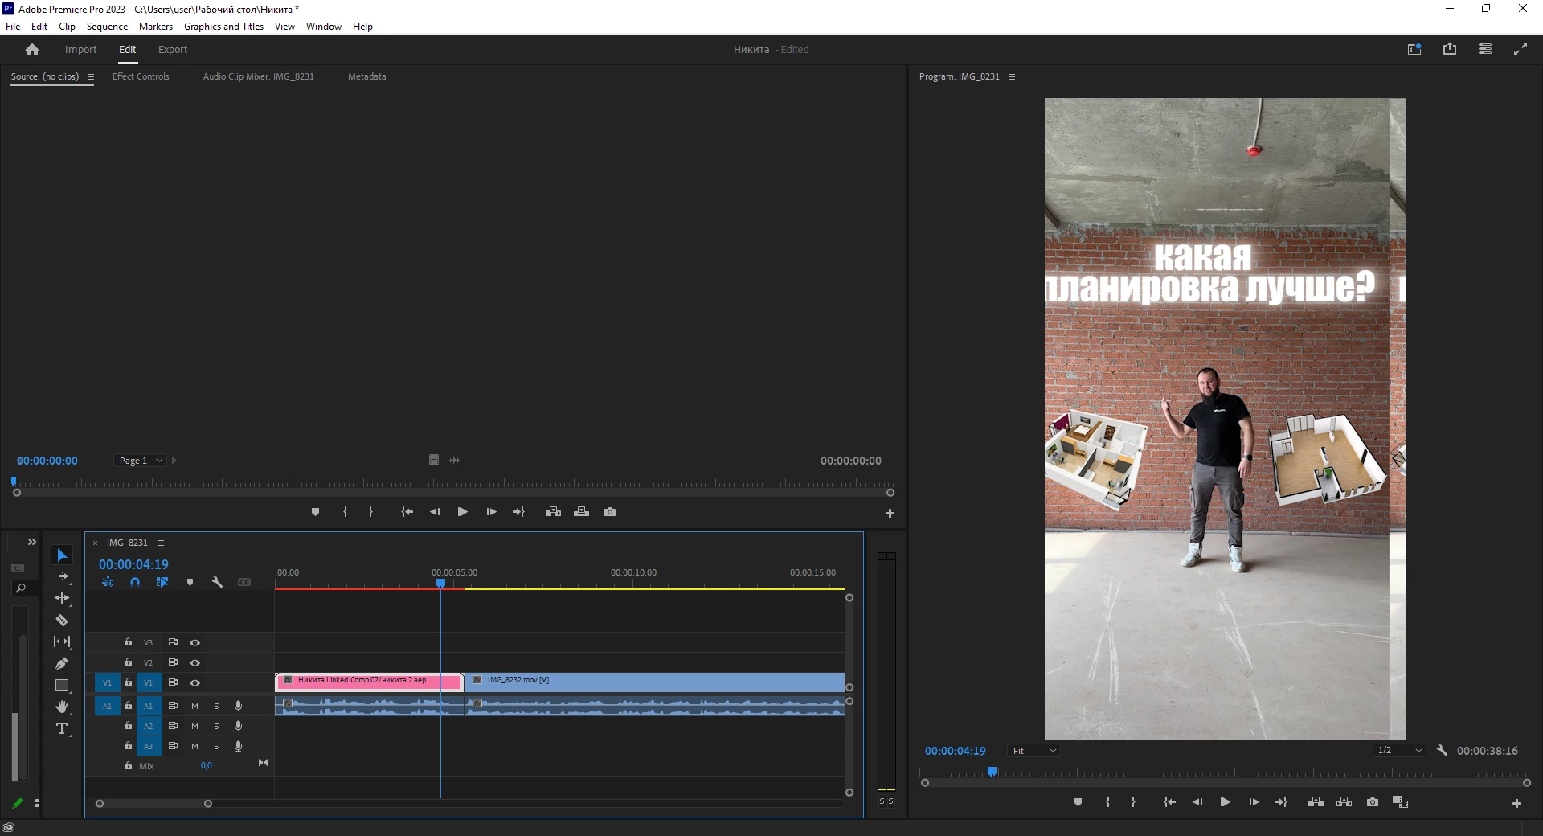Click Overwrite button in Source monitor
The width and height of the screenshot is (1543, 836).
(x=582, y=512)
